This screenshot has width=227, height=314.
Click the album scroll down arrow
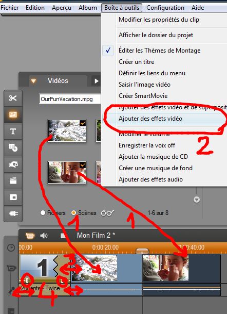(x=197, y=200)
